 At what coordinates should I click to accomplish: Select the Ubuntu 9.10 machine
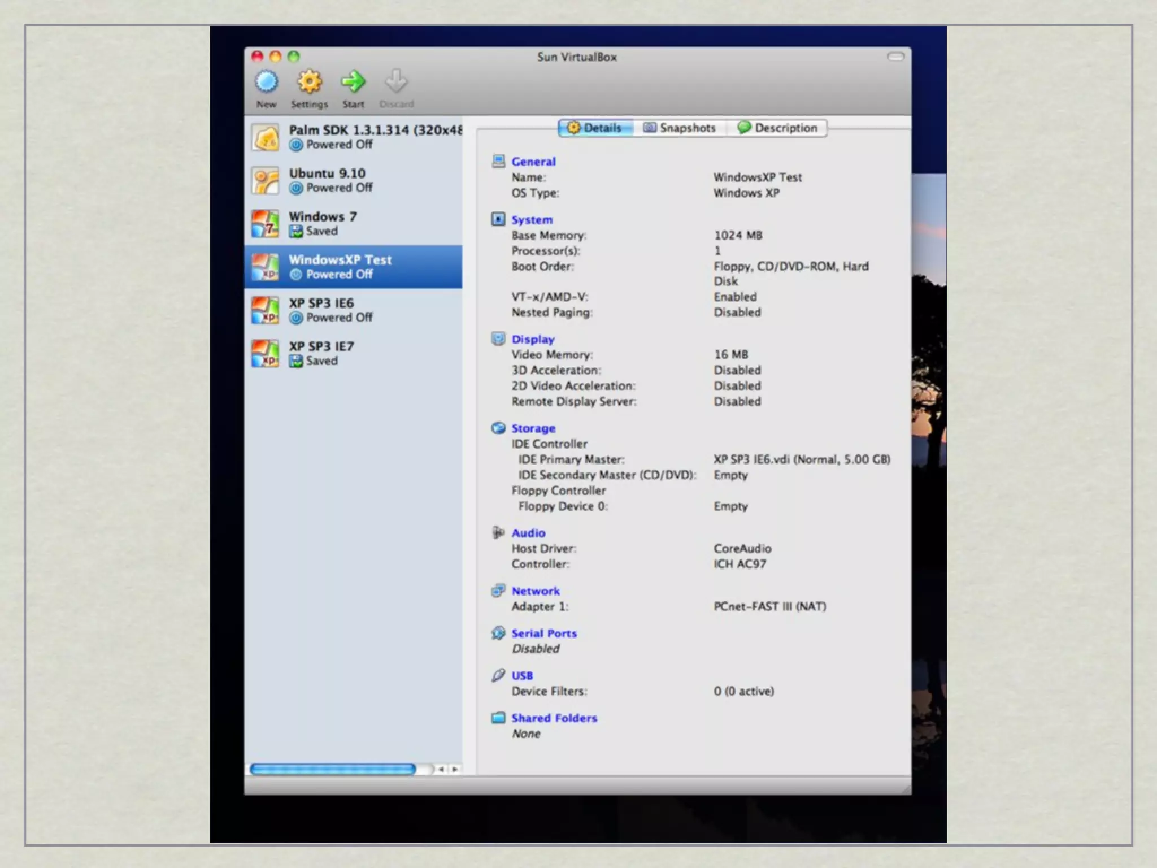(354, 180)
